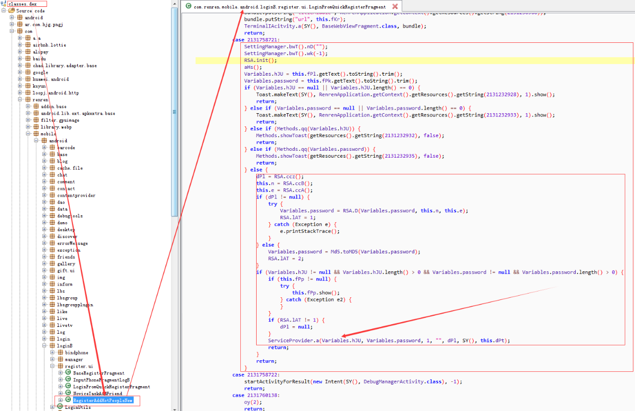This screenshot has width=635, height=411.
Task: Click the chad.library.adapter.base package icon
Action: (28, 66)
